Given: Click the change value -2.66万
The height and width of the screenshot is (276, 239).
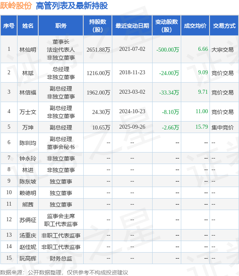Looking at the screenshot, I should (170, 127).
